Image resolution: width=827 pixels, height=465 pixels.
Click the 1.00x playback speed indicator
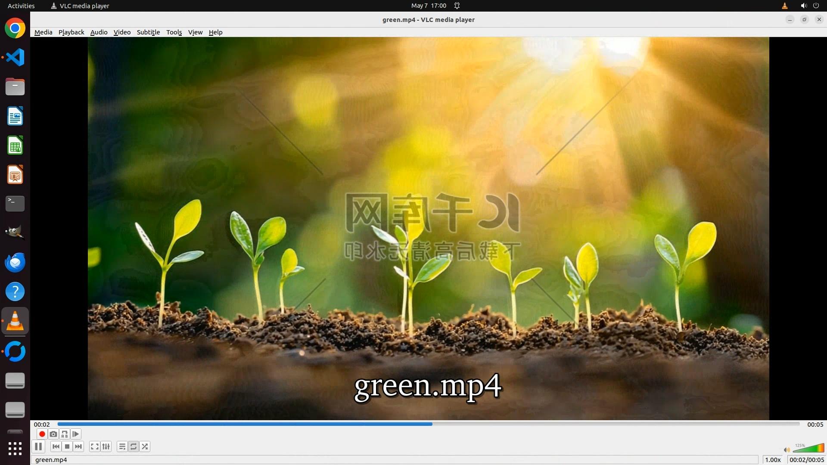[773, 459]
